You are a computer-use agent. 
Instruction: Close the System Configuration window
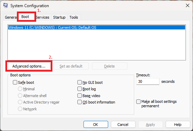click(x=188, y=5)
